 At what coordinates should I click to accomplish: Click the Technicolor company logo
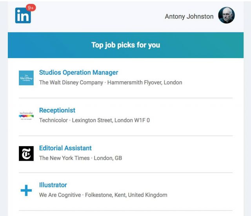point(26,116)
